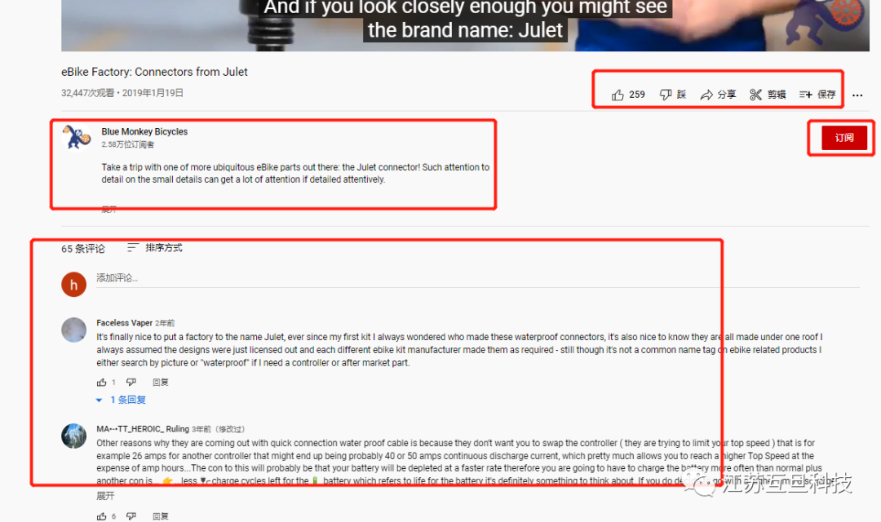Open the three-dot more actions menu
The width and height of the screenshot is (881, 522).
pos(857,95)
